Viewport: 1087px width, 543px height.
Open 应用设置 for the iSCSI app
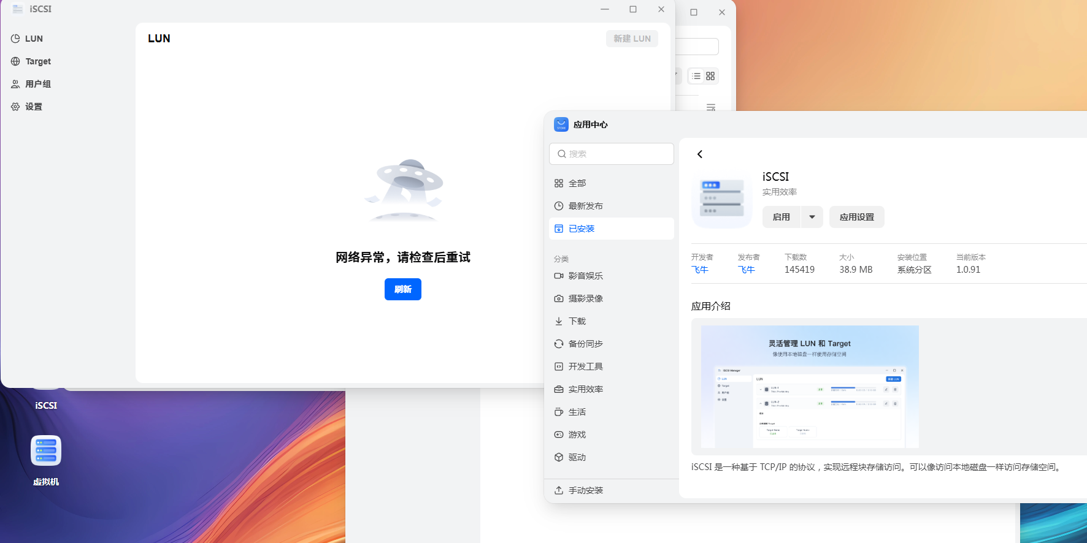[x=857, y=217]
